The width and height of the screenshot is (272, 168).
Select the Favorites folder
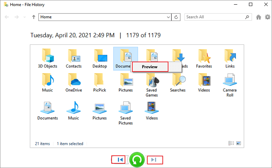[x=204, y=58]
